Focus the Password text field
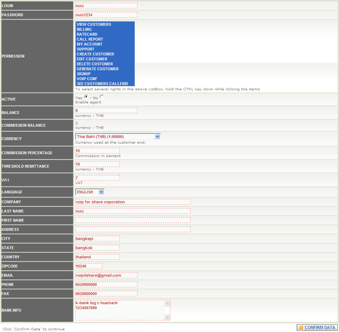The height and width of the screenshot is (332, 339). [106, 15]
